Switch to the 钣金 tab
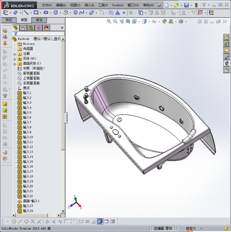This screenshot has width=231, height=232. coord(39,20)
